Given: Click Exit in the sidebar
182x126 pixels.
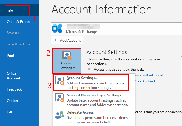Looking at the screenshot, I should point(10,112).
